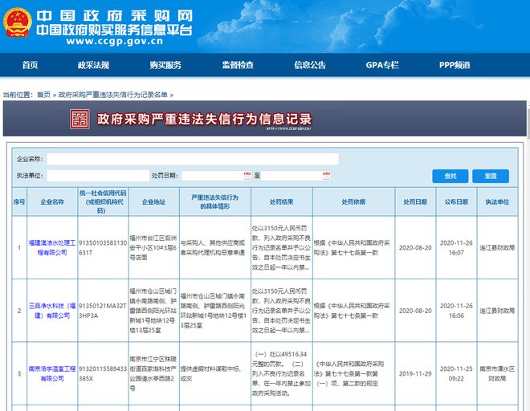
Task: Open calendar picker for penalty end date
Action: 327,176
